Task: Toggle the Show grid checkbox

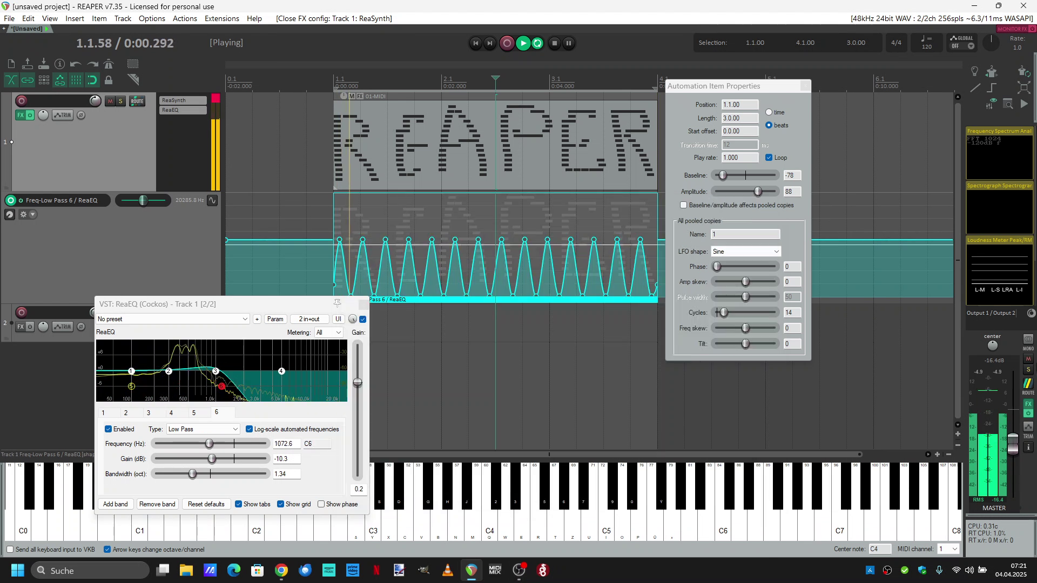Action: (281, 504)
